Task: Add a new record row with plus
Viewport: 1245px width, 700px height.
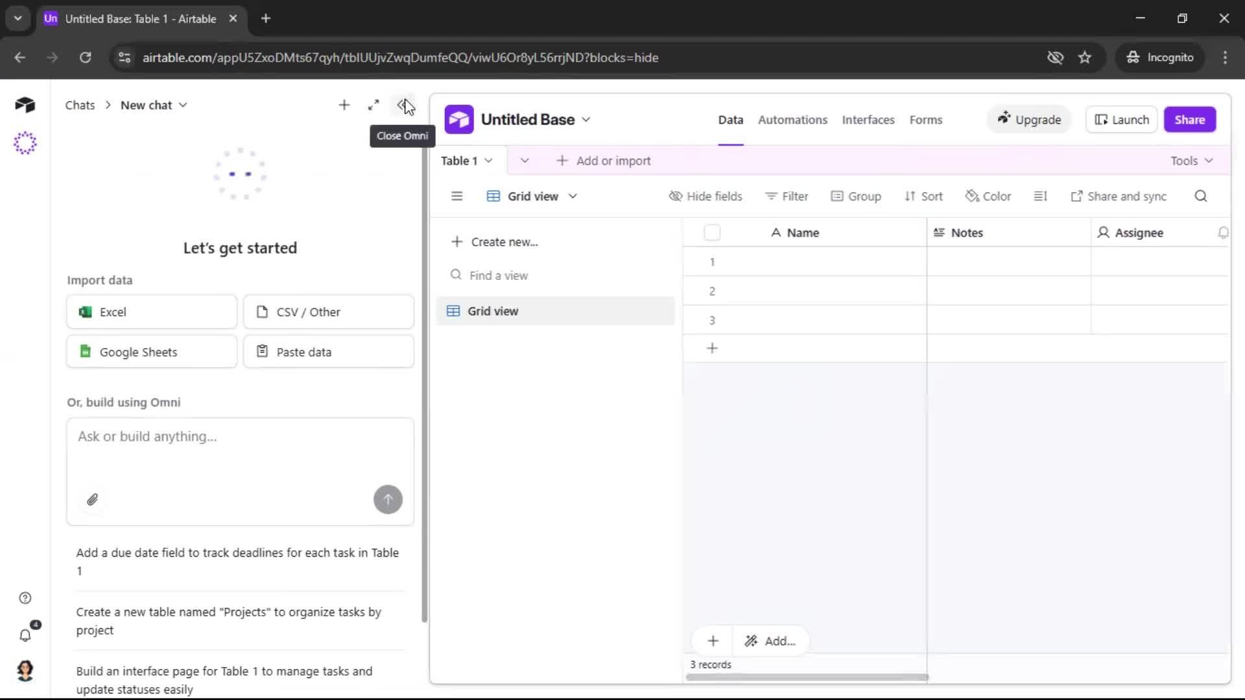Action: pos(712,349)
